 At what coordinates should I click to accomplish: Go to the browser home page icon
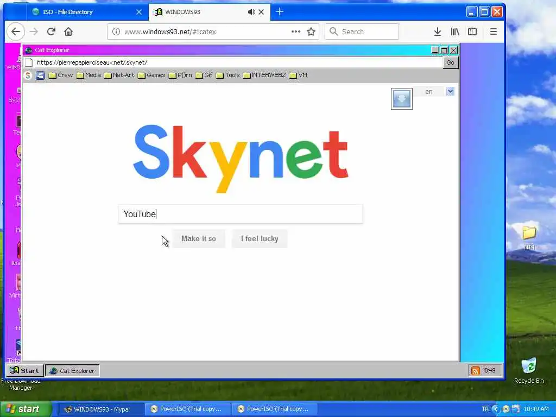pyautogui.click(x=68, y=31)
